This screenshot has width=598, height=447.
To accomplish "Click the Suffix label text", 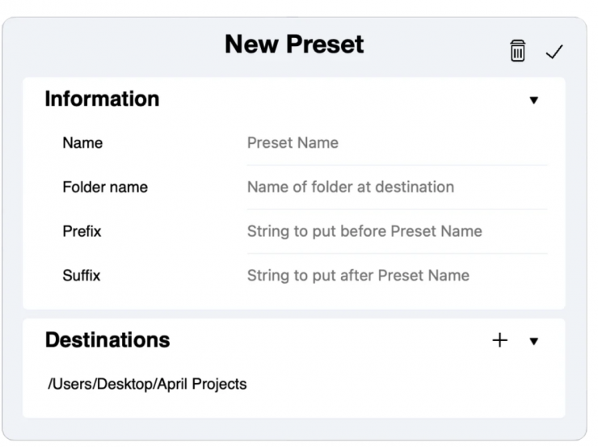I will point(82,276).
